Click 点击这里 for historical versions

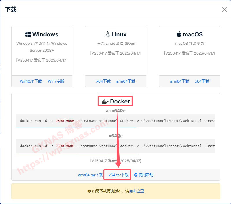click(136, 191)
